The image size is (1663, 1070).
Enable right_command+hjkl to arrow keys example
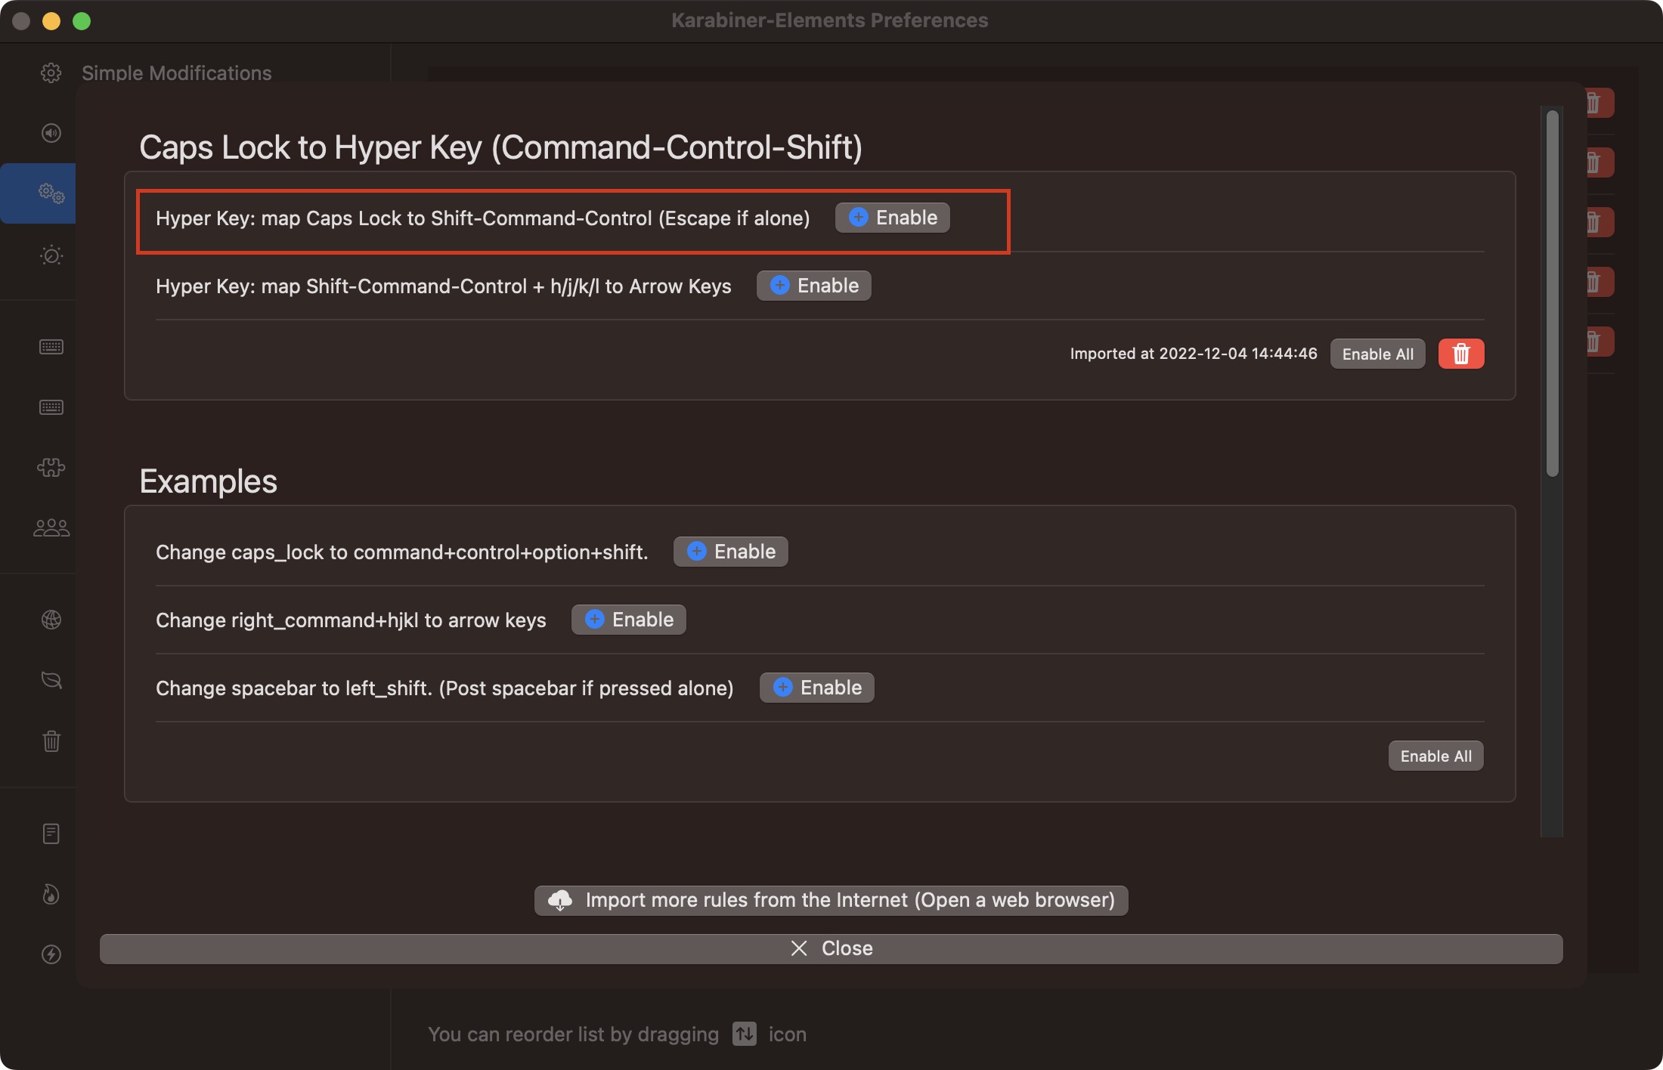[629, 620]
